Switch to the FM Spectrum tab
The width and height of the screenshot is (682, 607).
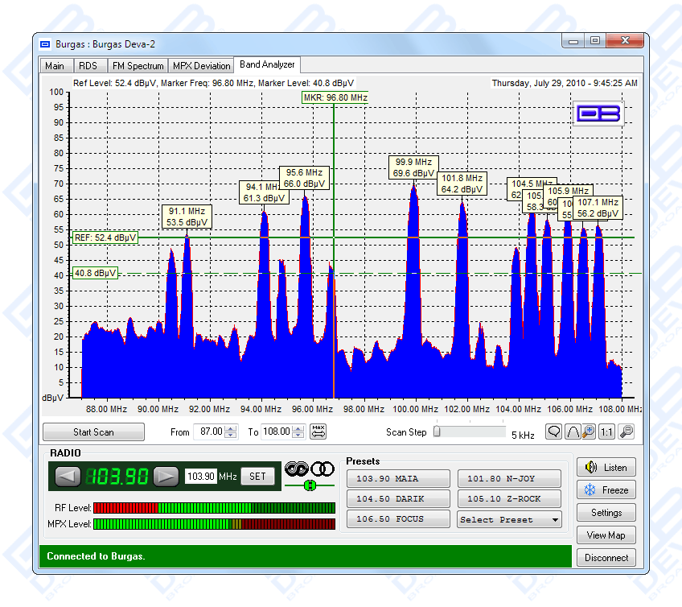pos(138,66)
